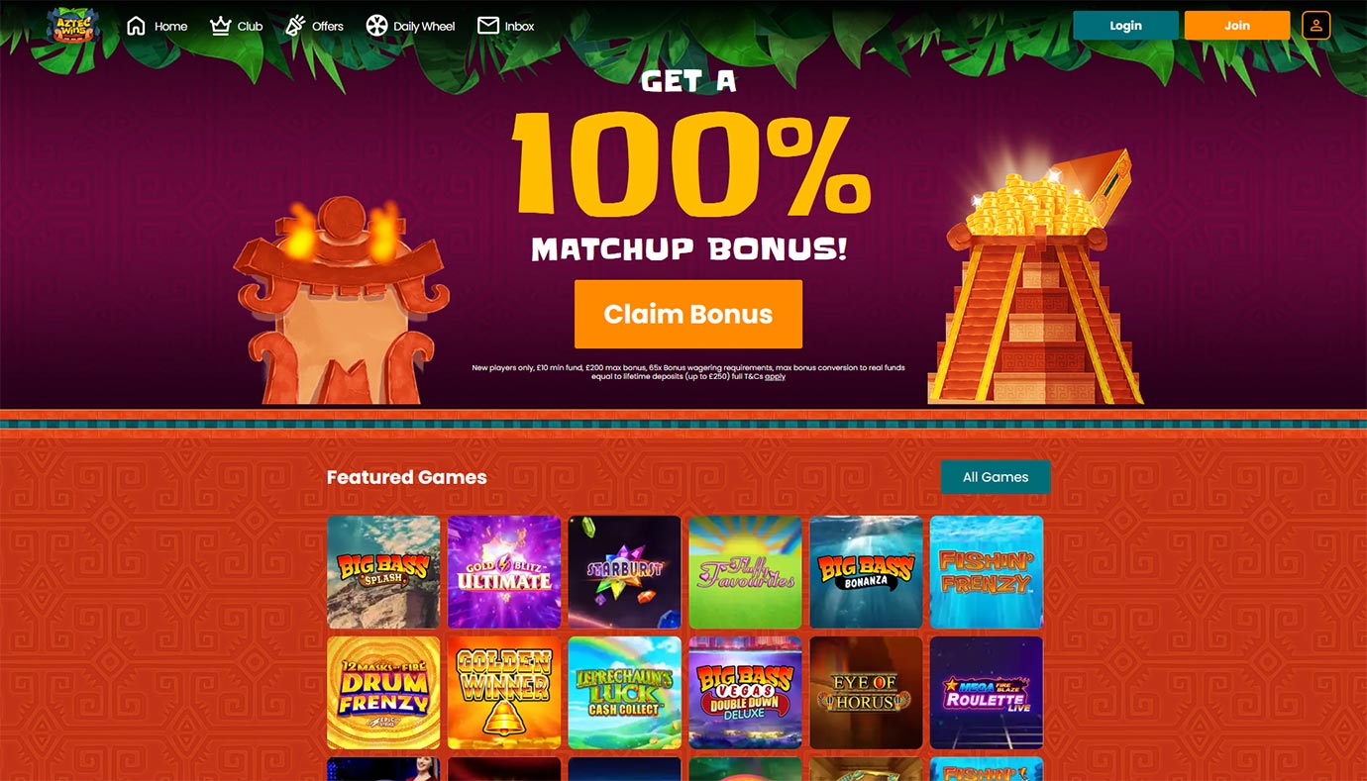Click the Inbox envelope icon
1367x781 pixels.
tap(488, 26)
